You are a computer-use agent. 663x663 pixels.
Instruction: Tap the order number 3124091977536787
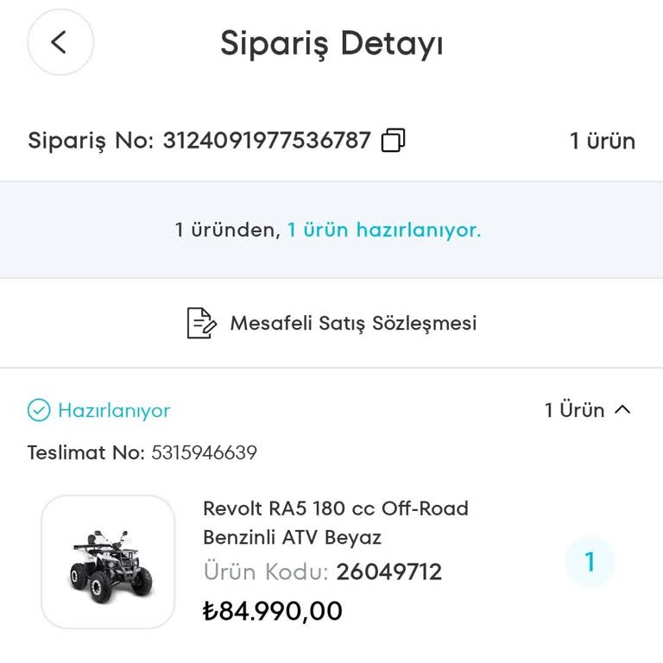coord(267,140)
